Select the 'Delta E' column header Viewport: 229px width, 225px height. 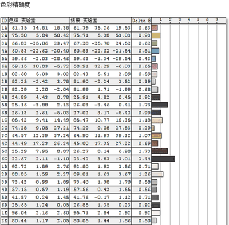click(141, 21)
